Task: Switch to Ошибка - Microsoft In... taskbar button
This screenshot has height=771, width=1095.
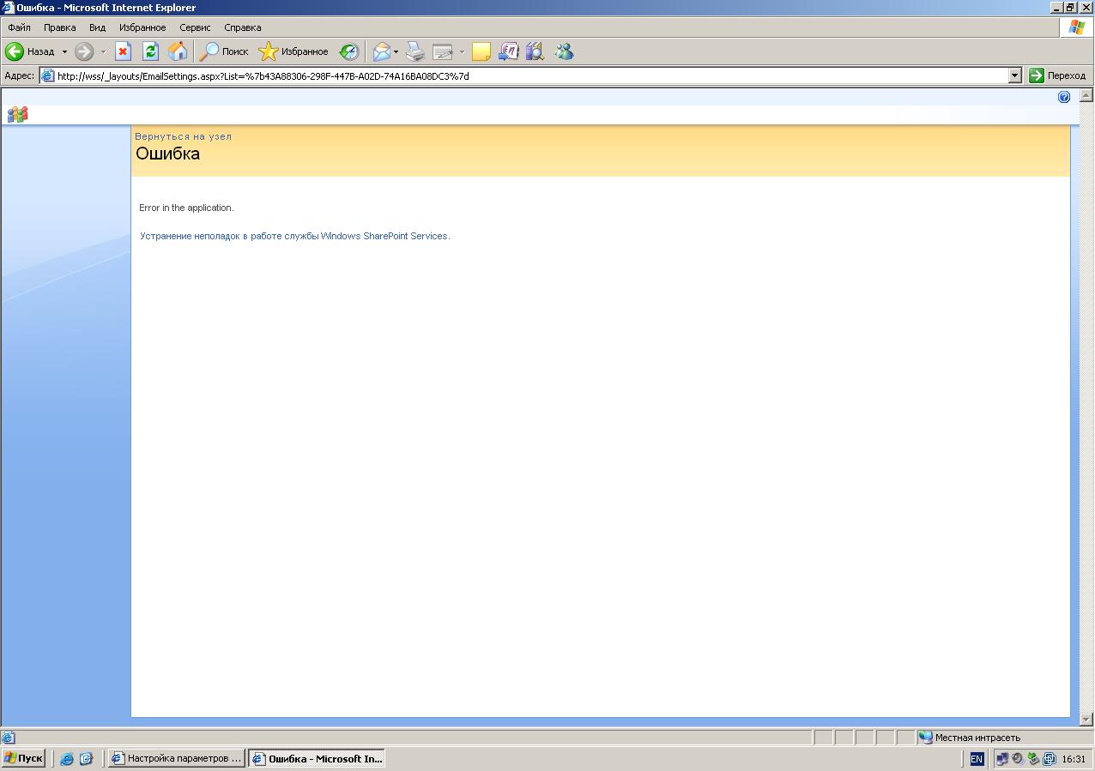Action: pyautogui.click(x=317, y=758)
